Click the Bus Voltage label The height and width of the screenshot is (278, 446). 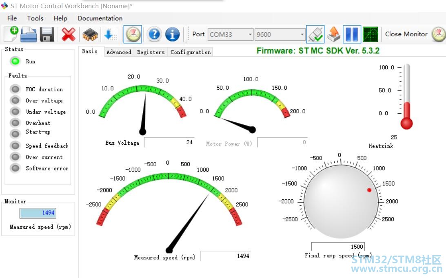coord(122,143)
